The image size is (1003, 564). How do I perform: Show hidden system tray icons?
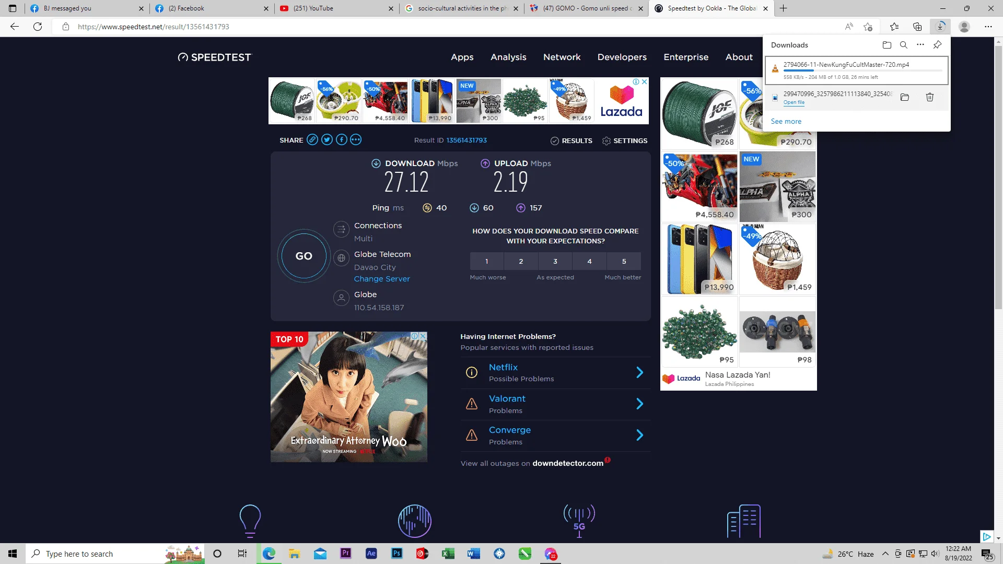click(x=885, y=554)
